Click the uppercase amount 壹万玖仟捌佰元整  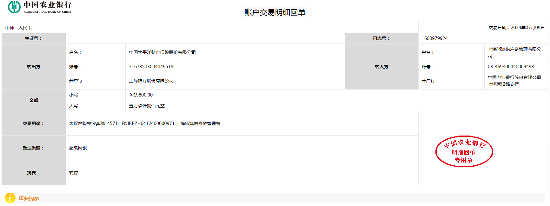tap(147, 106)
